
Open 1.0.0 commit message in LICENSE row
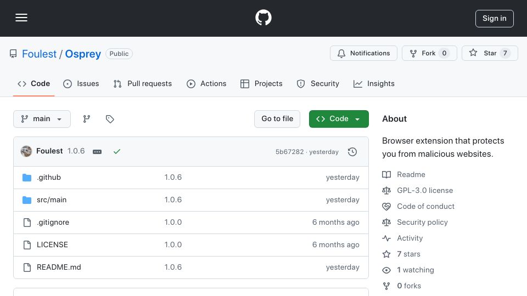[173, 244]
